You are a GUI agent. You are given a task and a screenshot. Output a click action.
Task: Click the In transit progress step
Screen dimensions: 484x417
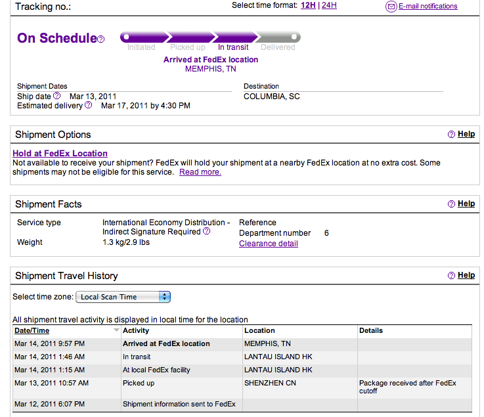[x=233, y=47]
